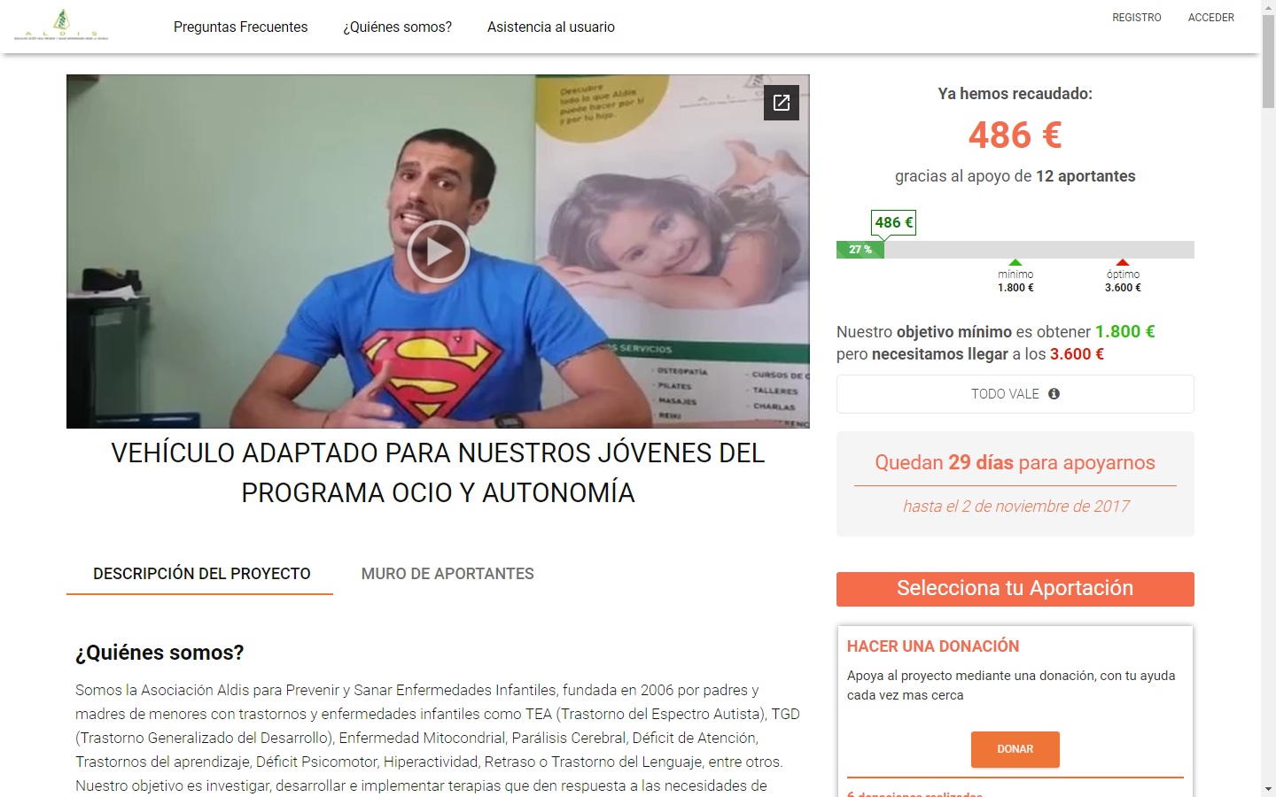The width and height of the screenshot is (1276, 797).
Task: Play the project video
Action: click(438, 251)
